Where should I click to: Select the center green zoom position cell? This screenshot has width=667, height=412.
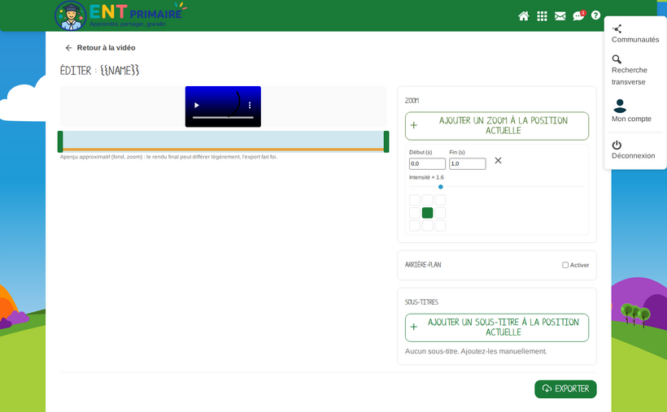pyautogui.click(x=428, y=213)
